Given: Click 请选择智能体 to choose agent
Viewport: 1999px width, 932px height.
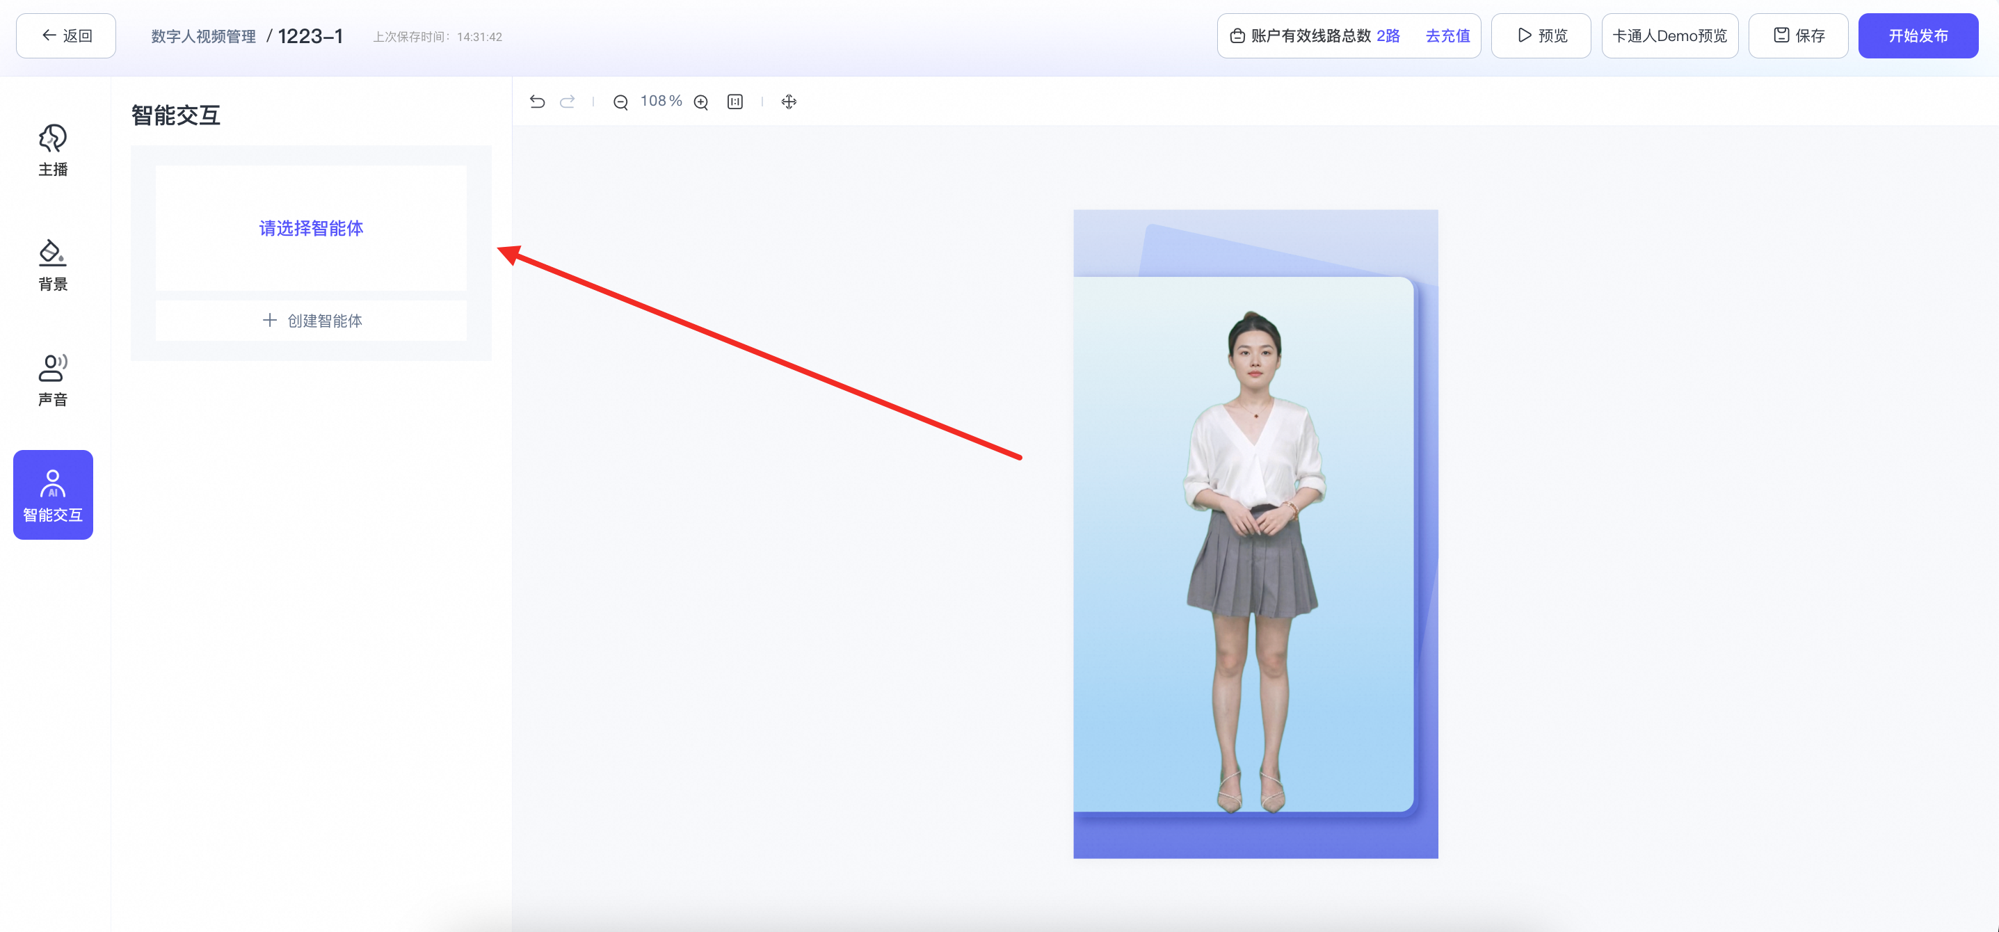Looking at the screenshot, I should (x=311, y=227).
